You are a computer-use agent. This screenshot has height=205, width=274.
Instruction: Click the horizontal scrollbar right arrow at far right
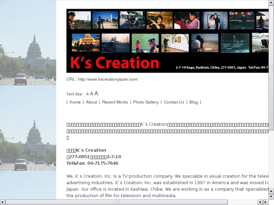coord(266,202)
